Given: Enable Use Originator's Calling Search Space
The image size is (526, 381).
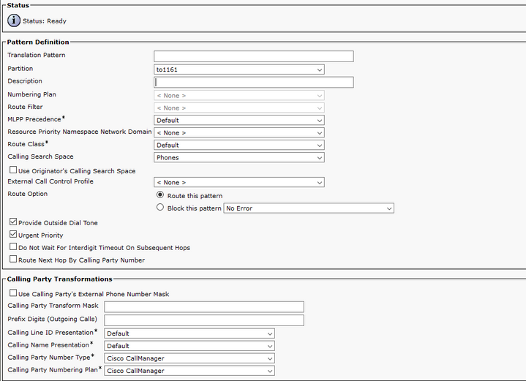Looking at the screenshot, I should [13, 170].
